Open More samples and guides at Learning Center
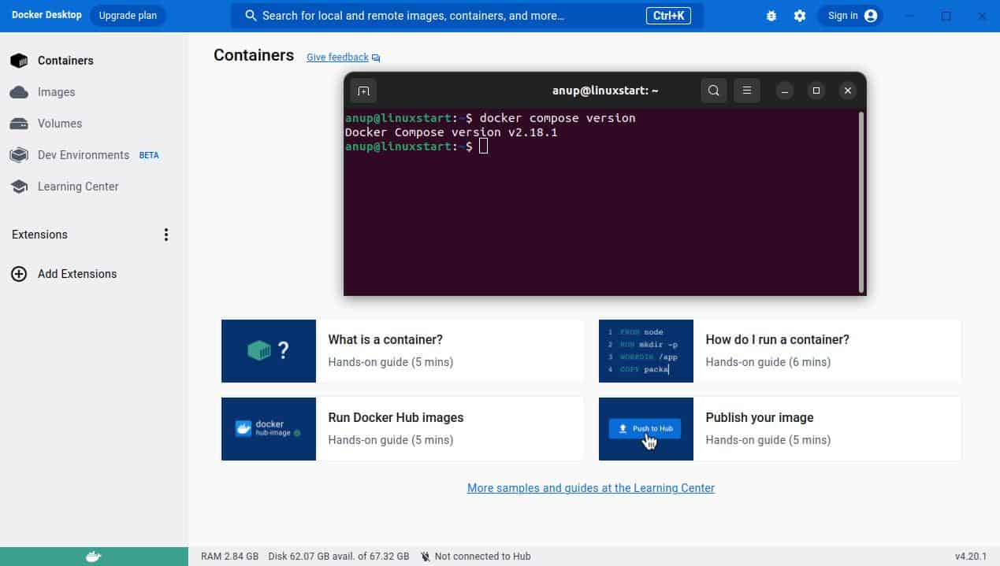 590,487
